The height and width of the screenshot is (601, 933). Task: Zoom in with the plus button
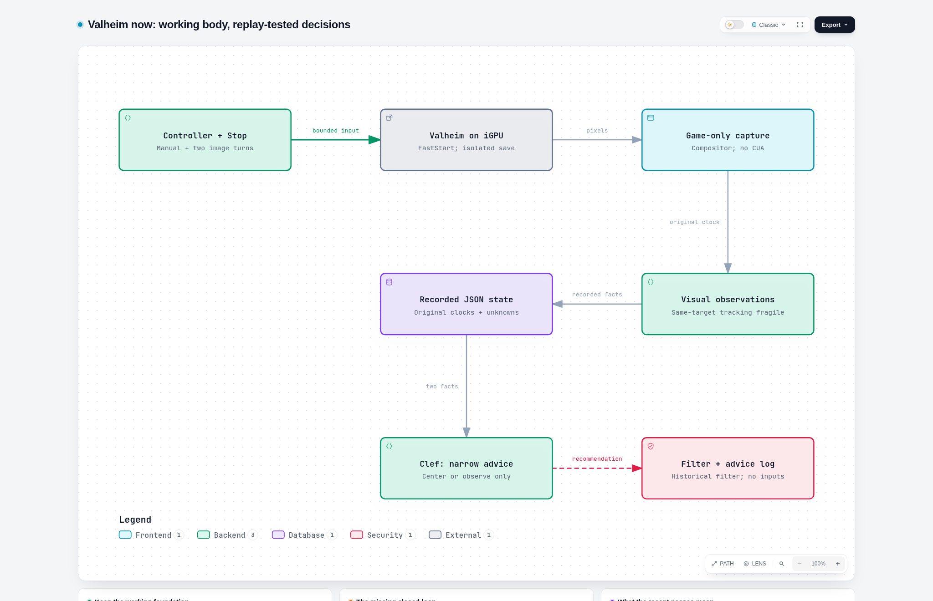(x=838, y=564)
